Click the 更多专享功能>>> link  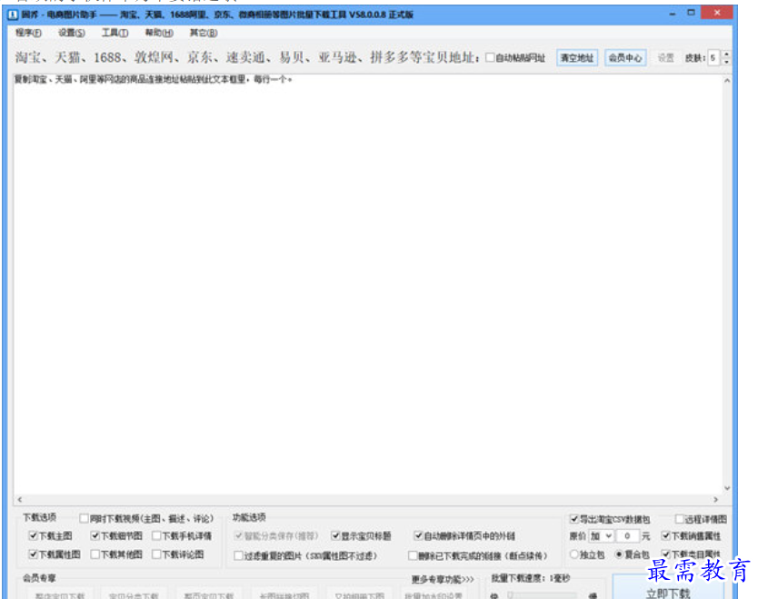click(443, 579)
